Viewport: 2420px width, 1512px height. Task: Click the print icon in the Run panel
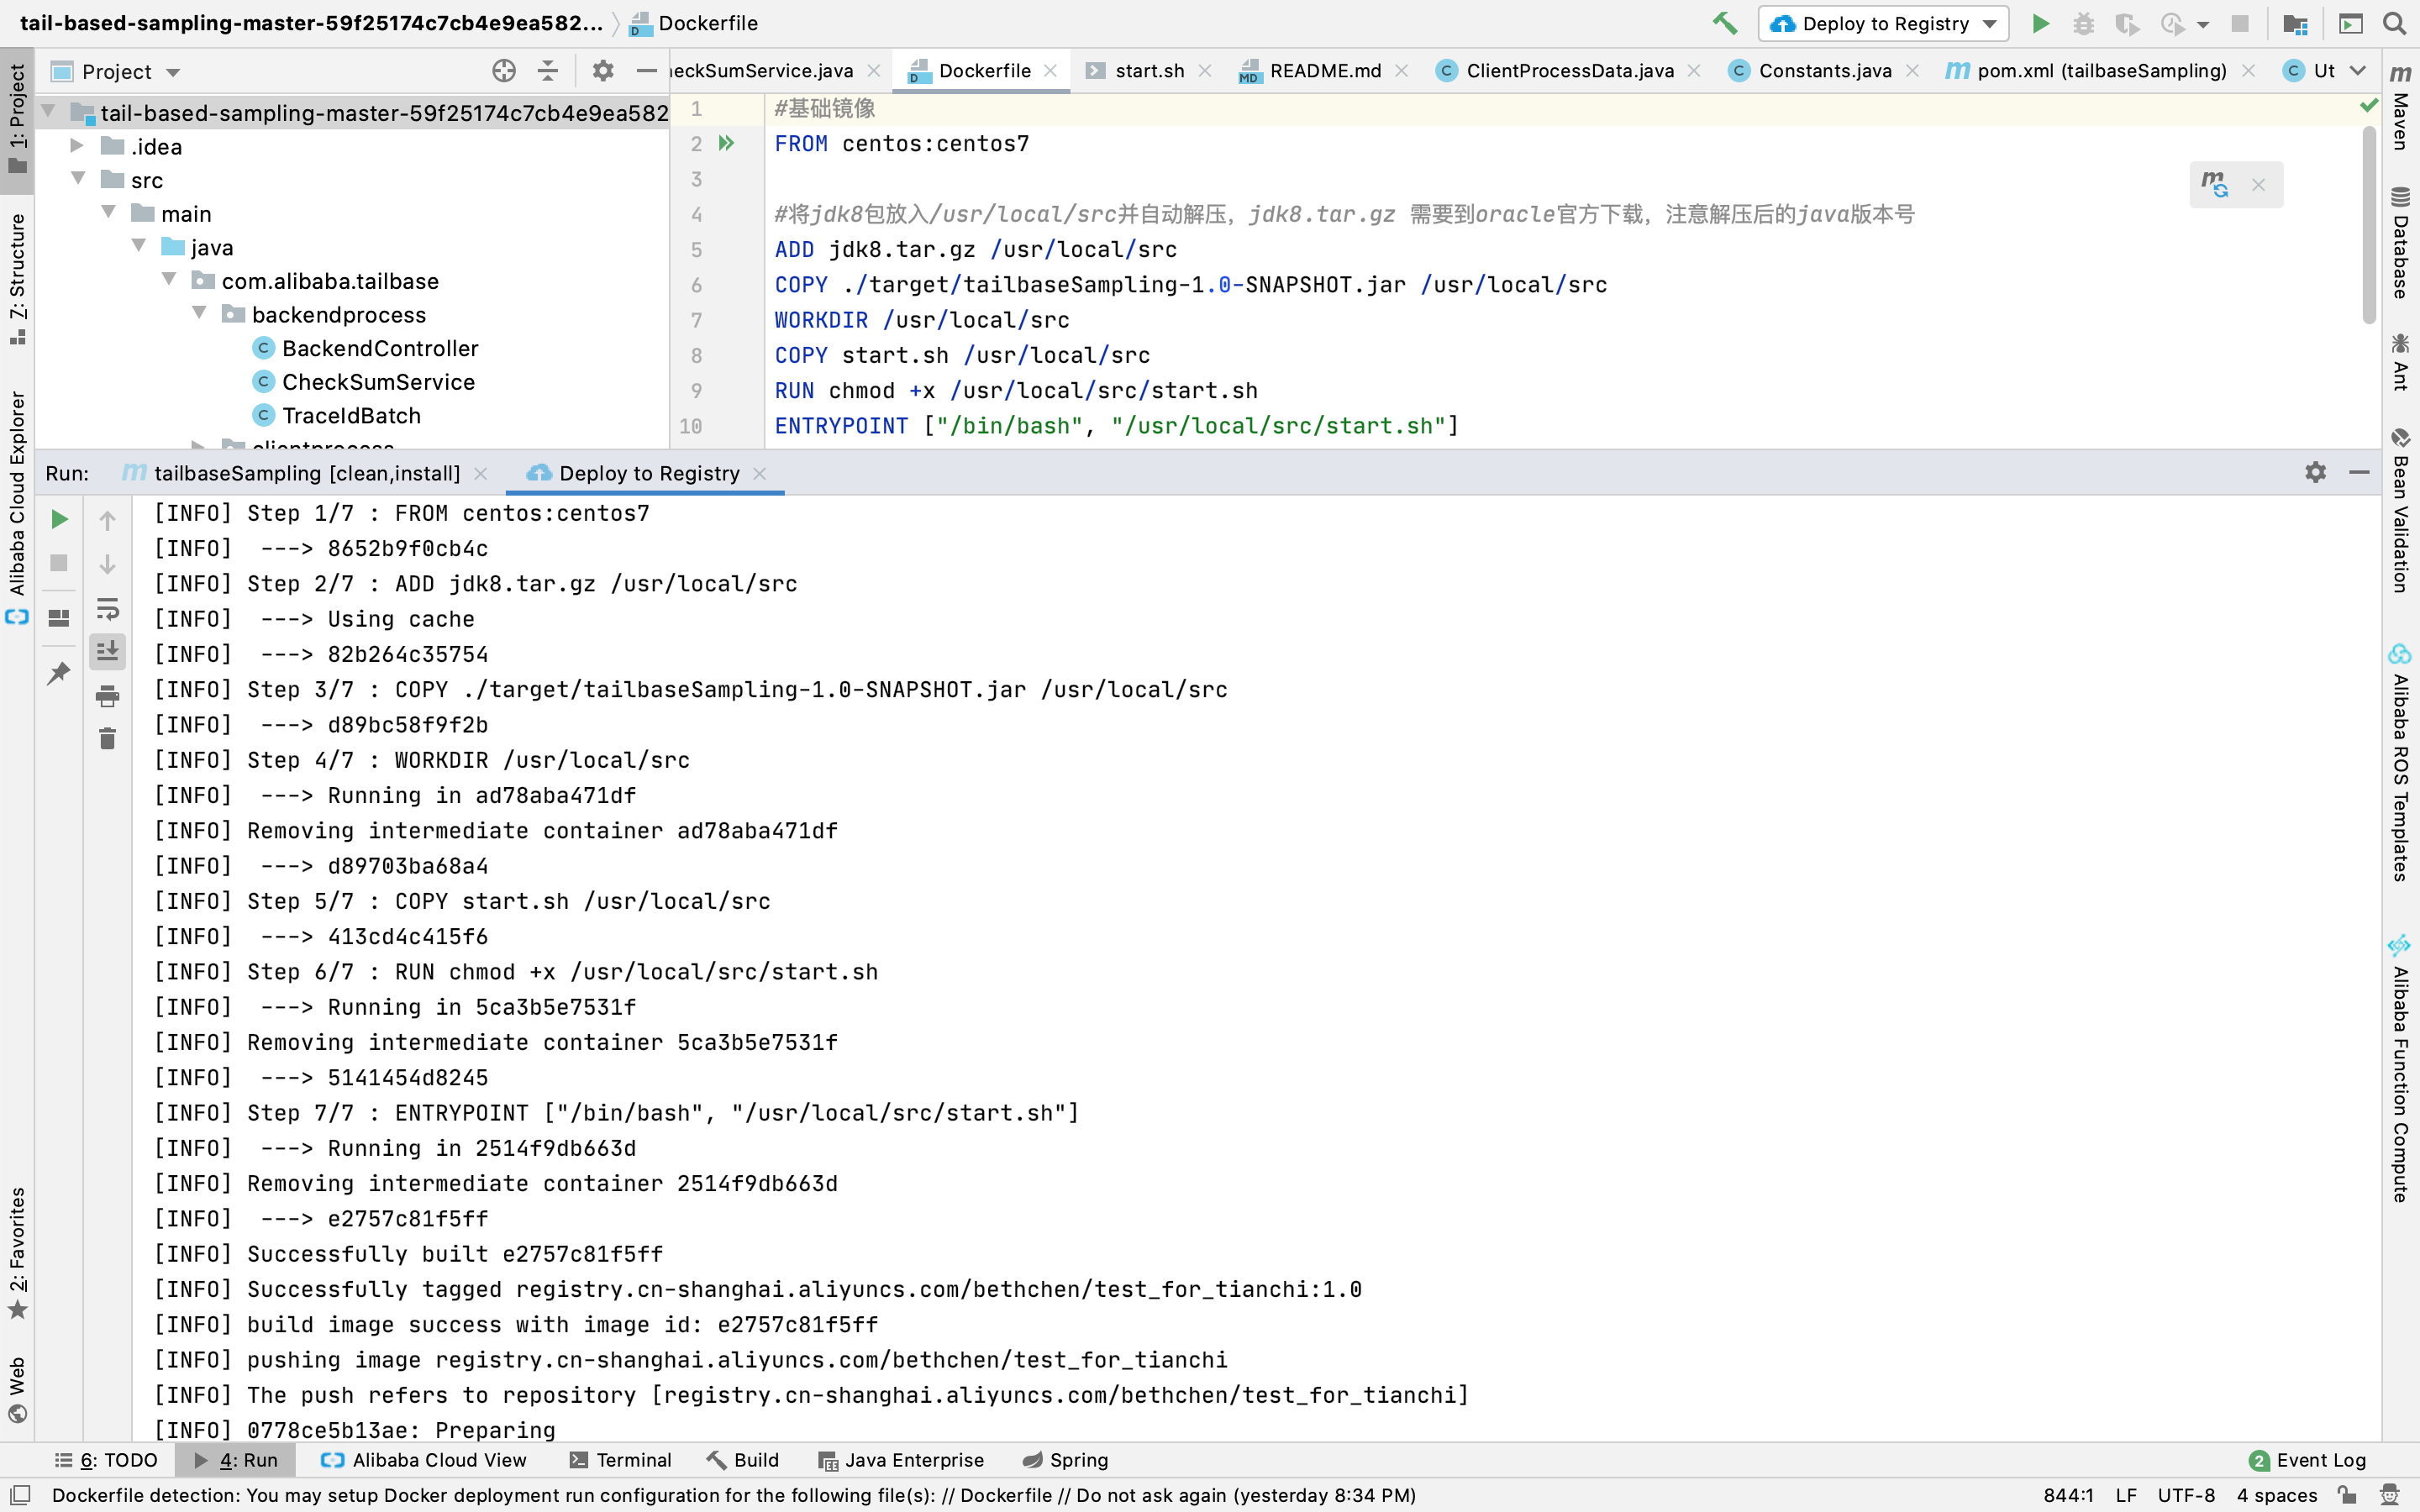tap(107, 696)
